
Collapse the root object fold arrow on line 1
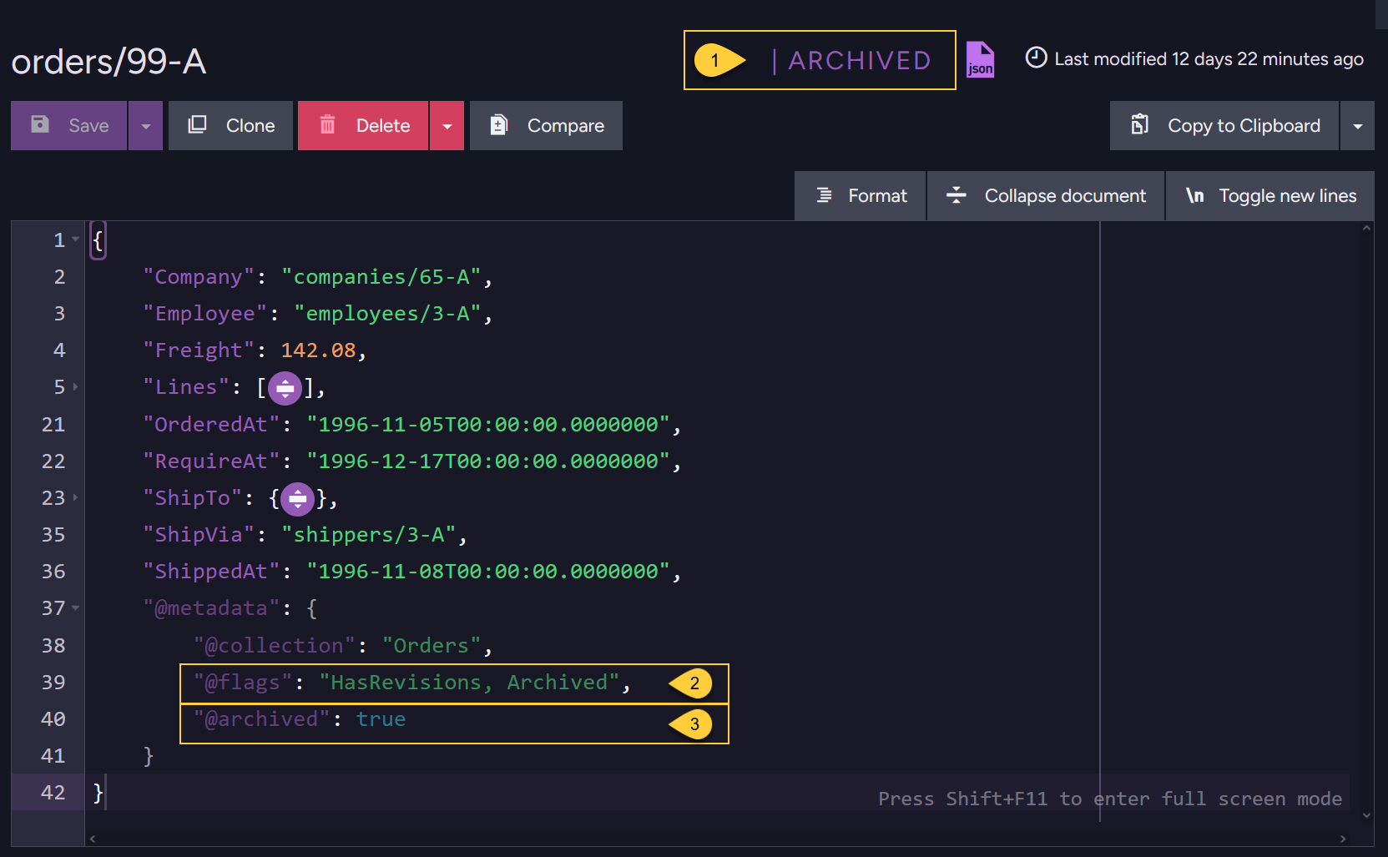tap(76, 239)
